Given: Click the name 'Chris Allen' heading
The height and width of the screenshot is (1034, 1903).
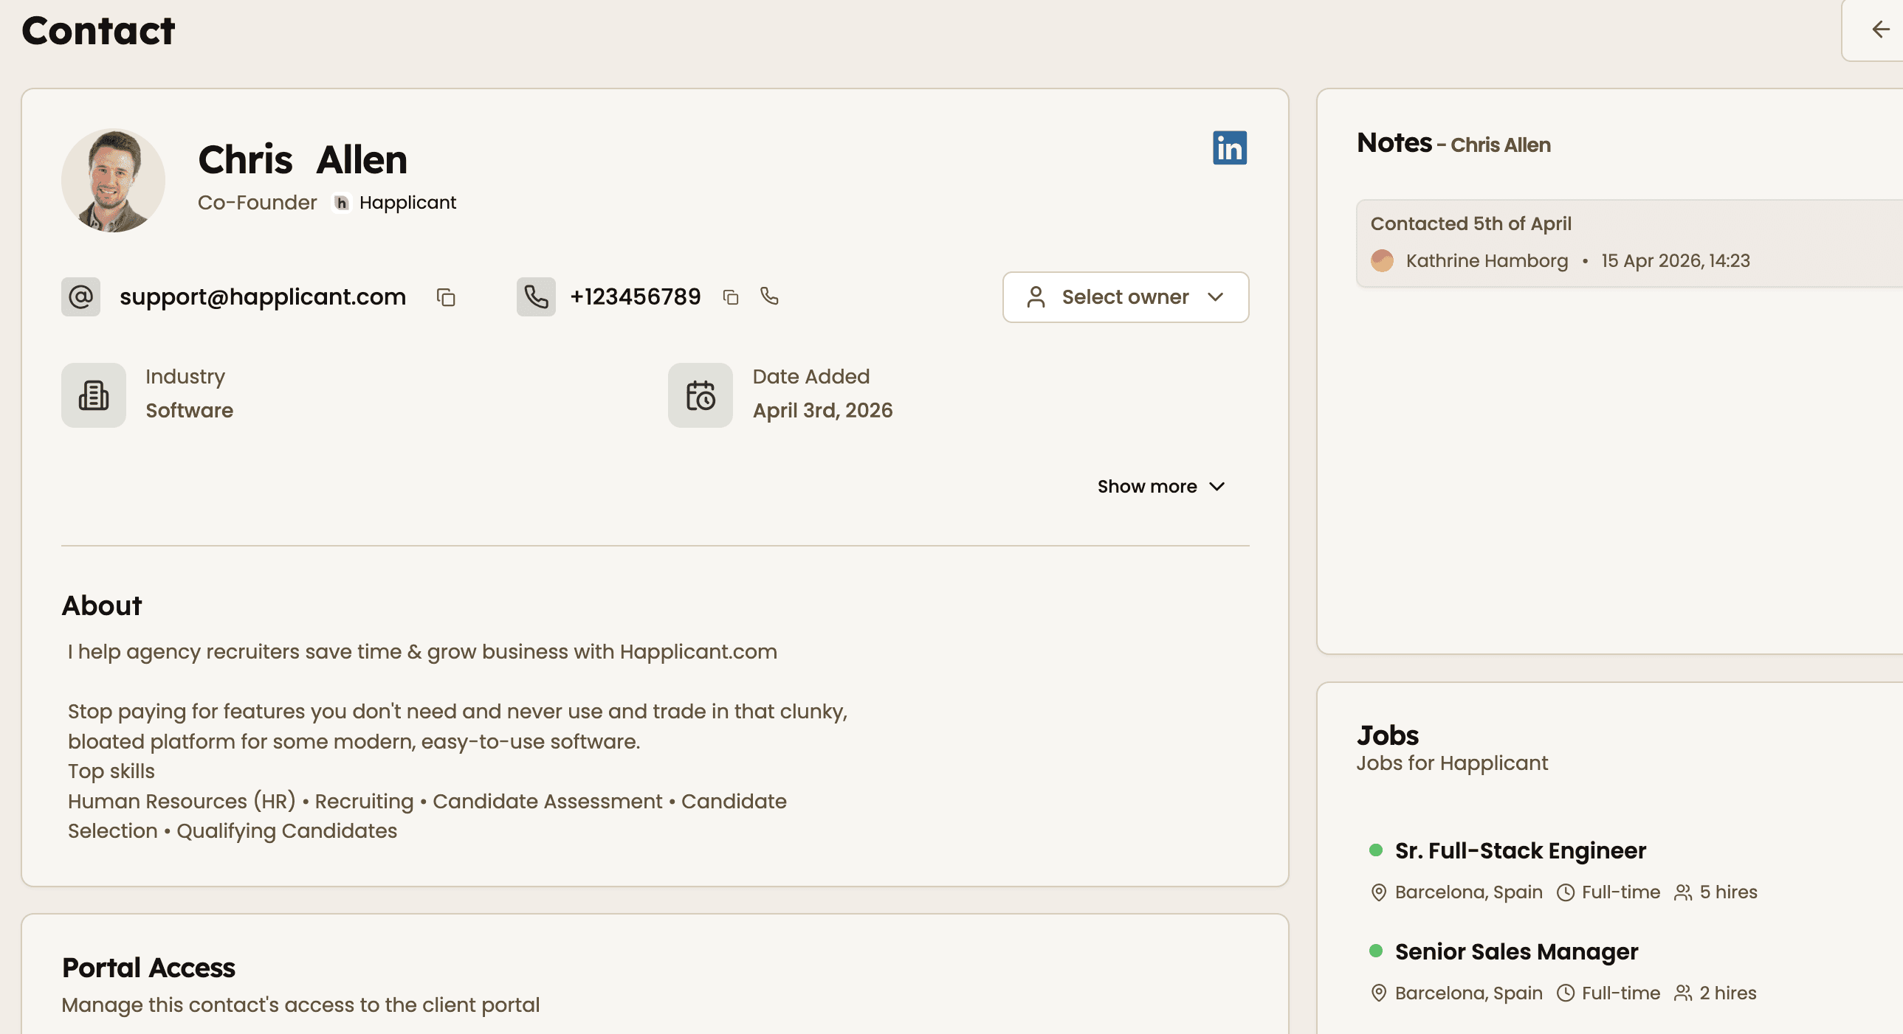Looking at the screenshot, I should point(303,159).
